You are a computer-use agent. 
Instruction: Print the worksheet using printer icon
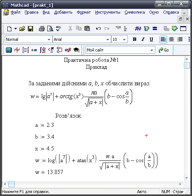(42, 29)
